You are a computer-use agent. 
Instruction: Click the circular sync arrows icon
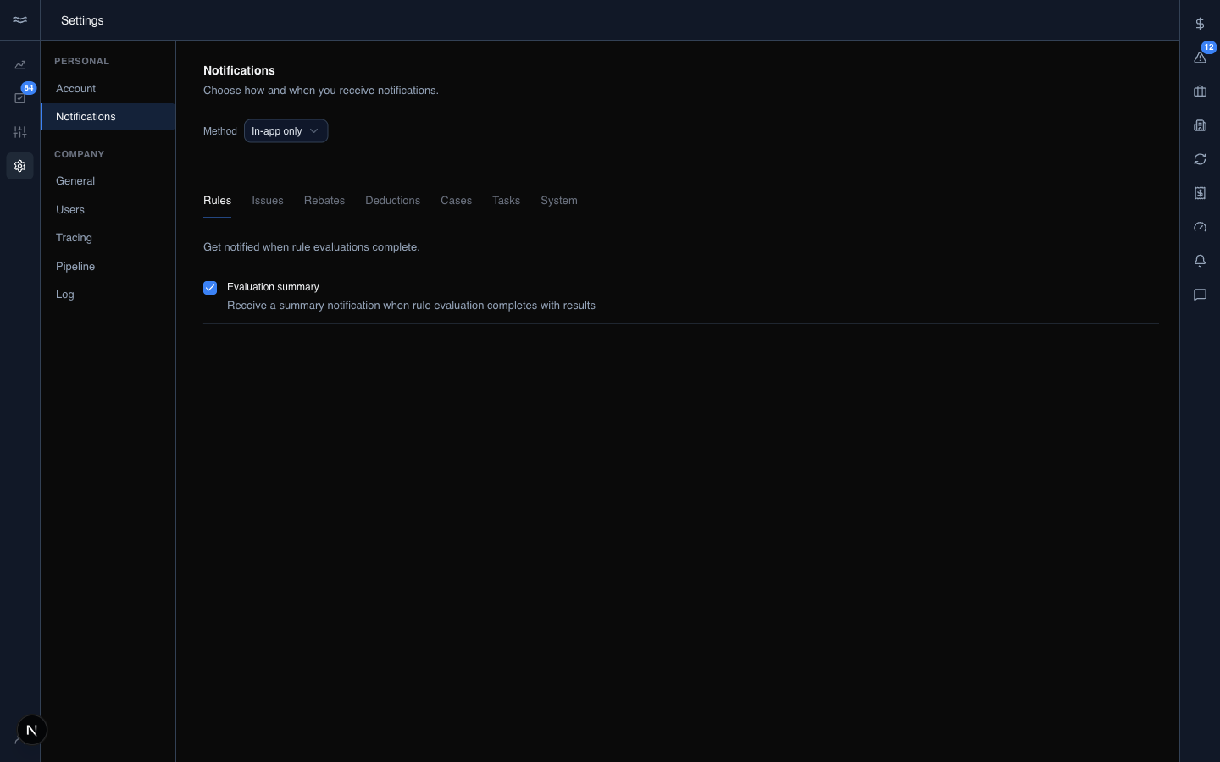point(1200,159)
